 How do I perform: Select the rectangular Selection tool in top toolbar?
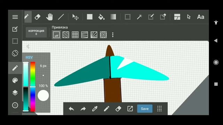pos(128,17)
